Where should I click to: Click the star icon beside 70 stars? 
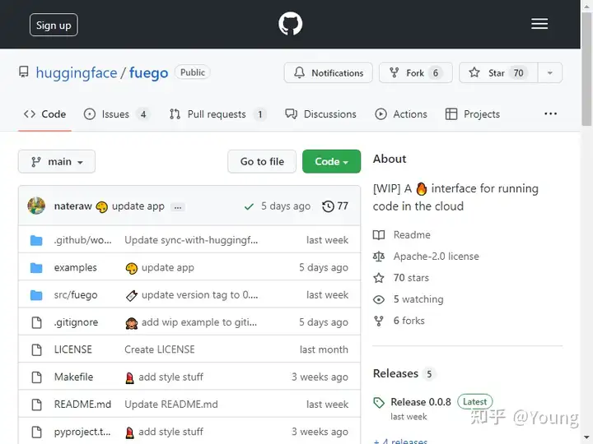point(379,278)
